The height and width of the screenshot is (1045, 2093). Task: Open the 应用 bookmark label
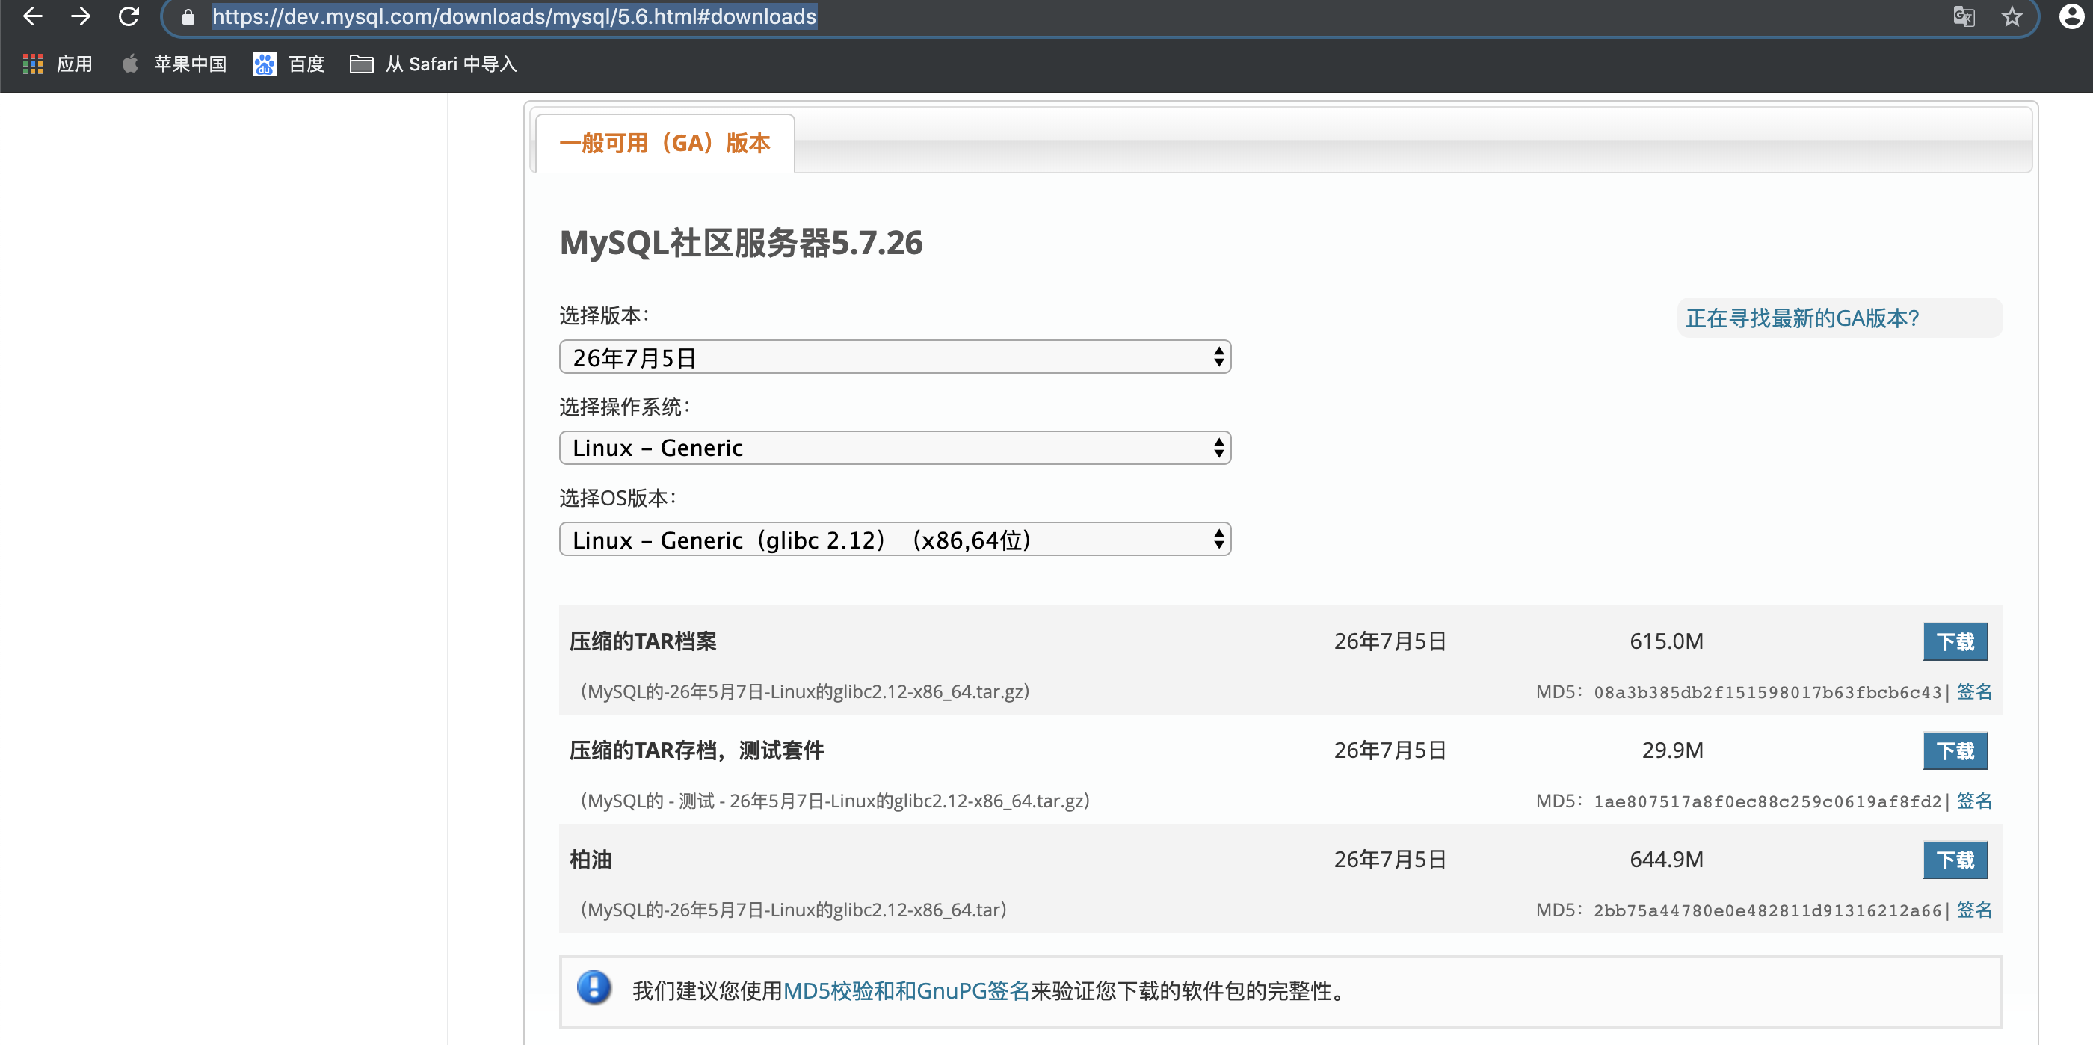75,64
